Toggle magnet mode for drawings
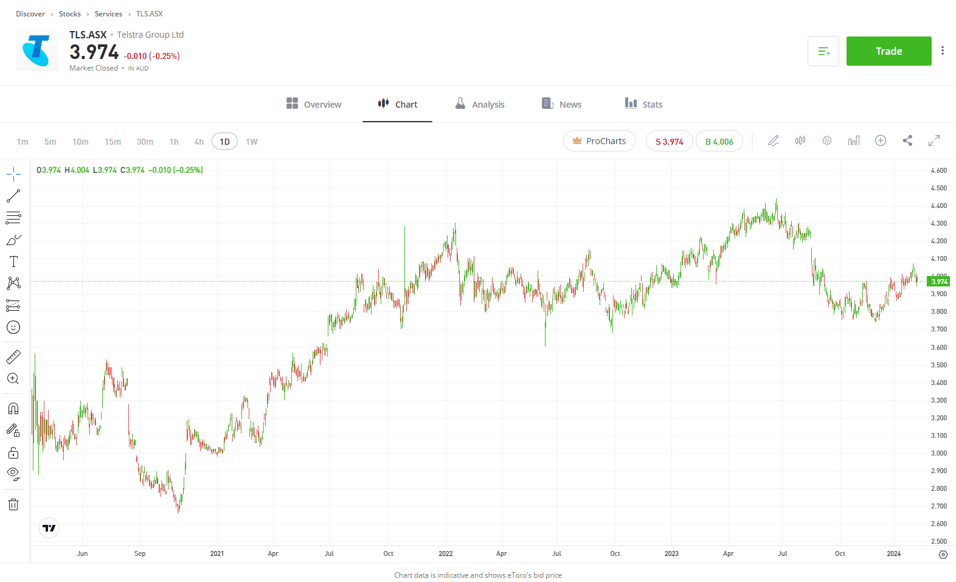Image resolution: width=956 pixels, height=582 pixels. [13, 408]
